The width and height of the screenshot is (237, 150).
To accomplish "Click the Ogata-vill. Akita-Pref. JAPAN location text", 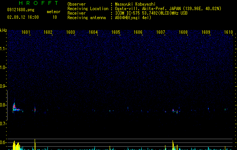I will point(168,9).
